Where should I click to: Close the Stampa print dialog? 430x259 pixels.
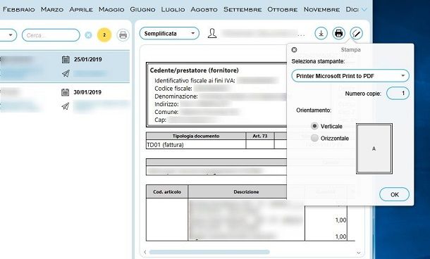tap(294, 50)
